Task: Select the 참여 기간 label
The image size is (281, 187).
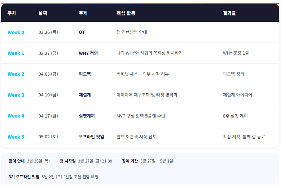Action: (x=130, y=161)
